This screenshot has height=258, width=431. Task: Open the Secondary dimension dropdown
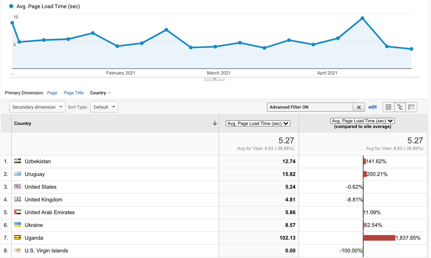[37, 107]
